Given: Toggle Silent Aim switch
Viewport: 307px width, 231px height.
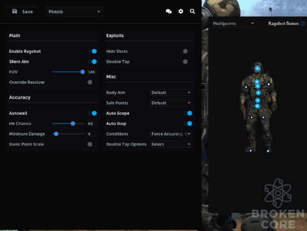Looking at the screenshot, I should (92, 62).
